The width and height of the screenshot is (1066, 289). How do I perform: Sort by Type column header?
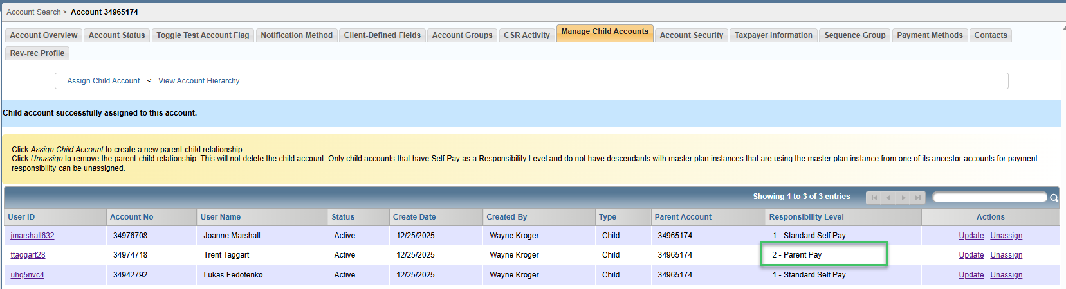tap(623, 217)
